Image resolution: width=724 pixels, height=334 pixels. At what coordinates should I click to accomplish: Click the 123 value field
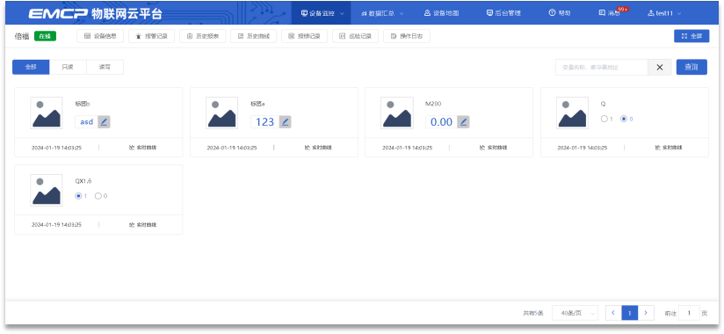click(x=265, y=122)
